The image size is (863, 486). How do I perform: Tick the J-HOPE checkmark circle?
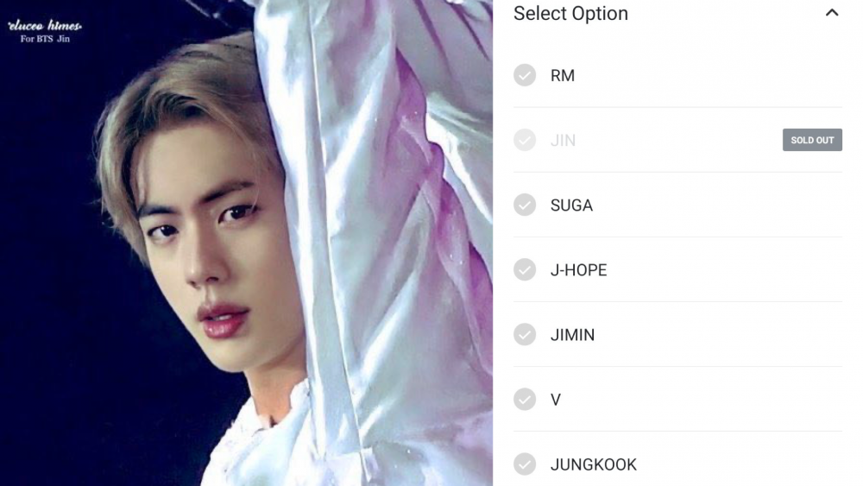[x=525, y=269]
